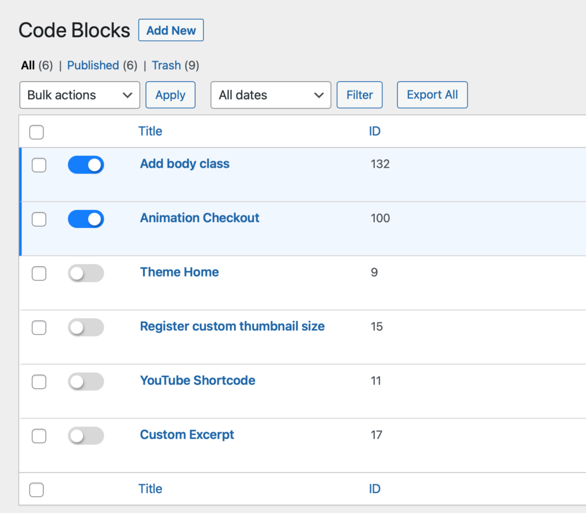Screen dimensions: 586x513
Task: Show Published code blocks filter
Action: pos(93,65)
